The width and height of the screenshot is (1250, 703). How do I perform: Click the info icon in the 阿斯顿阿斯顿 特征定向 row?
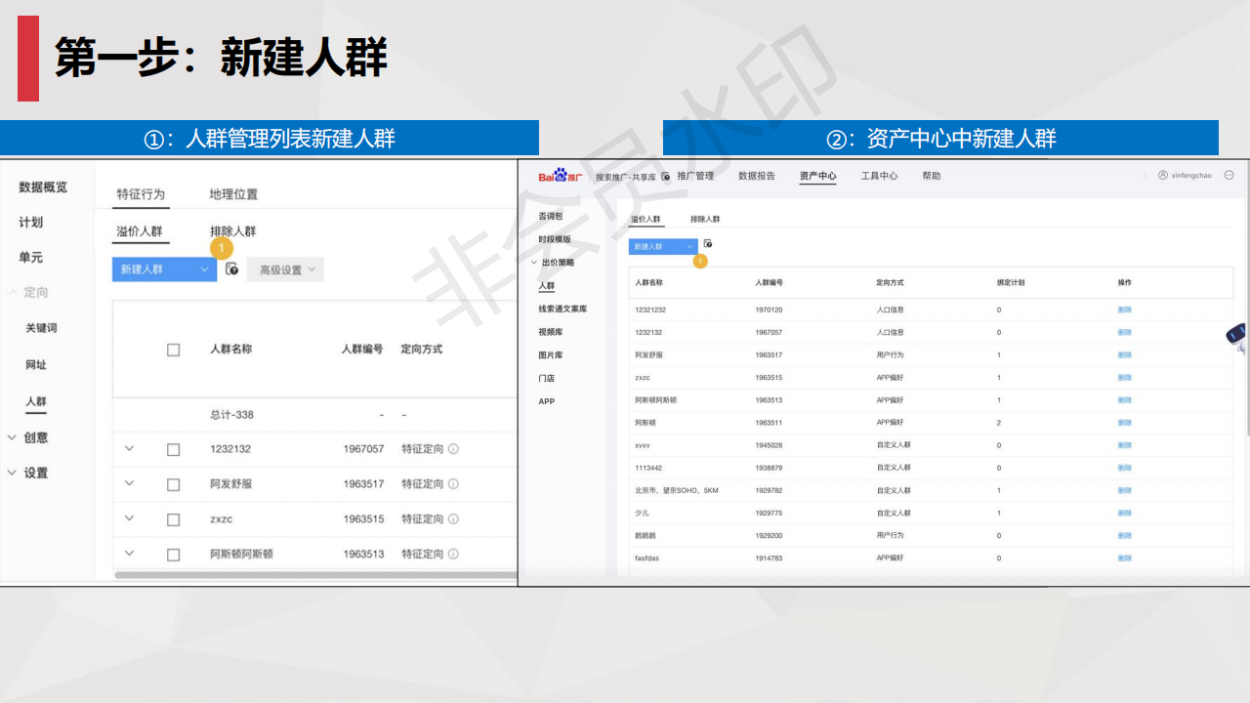pyautogui.click(x=453, y=555)
